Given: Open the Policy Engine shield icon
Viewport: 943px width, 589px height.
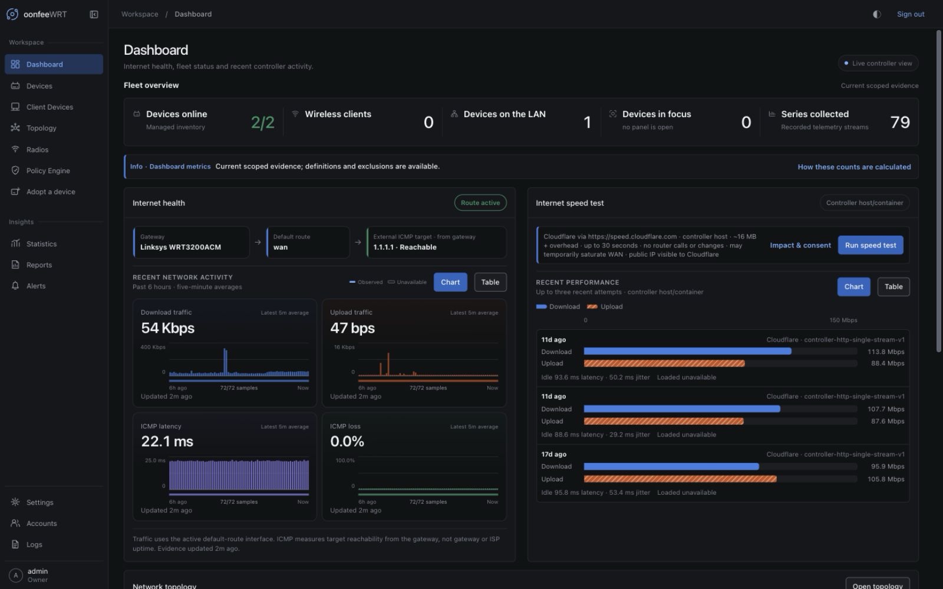Looking at the screenshot, I should pyautogui.click(x=15, y=171).
